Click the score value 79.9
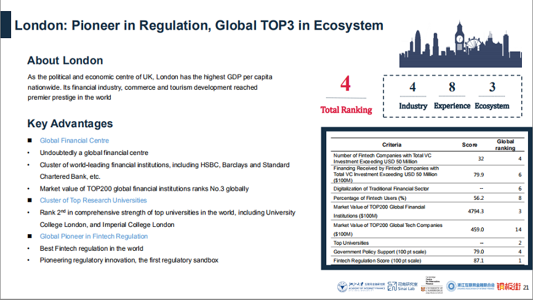The width and height of the screenshot is (533, 300). 479,175
